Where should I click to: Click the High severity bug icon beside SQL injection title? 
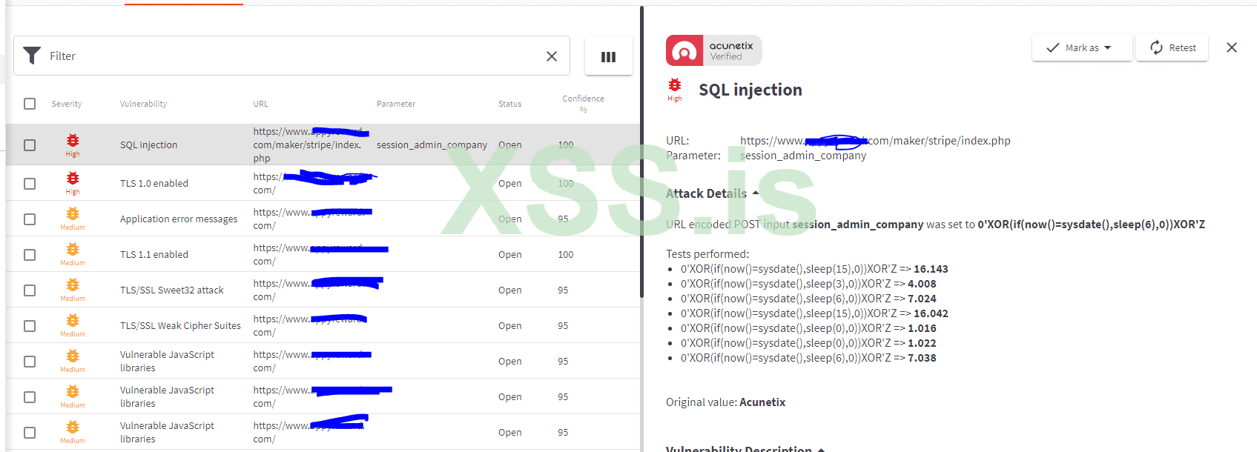675,85
